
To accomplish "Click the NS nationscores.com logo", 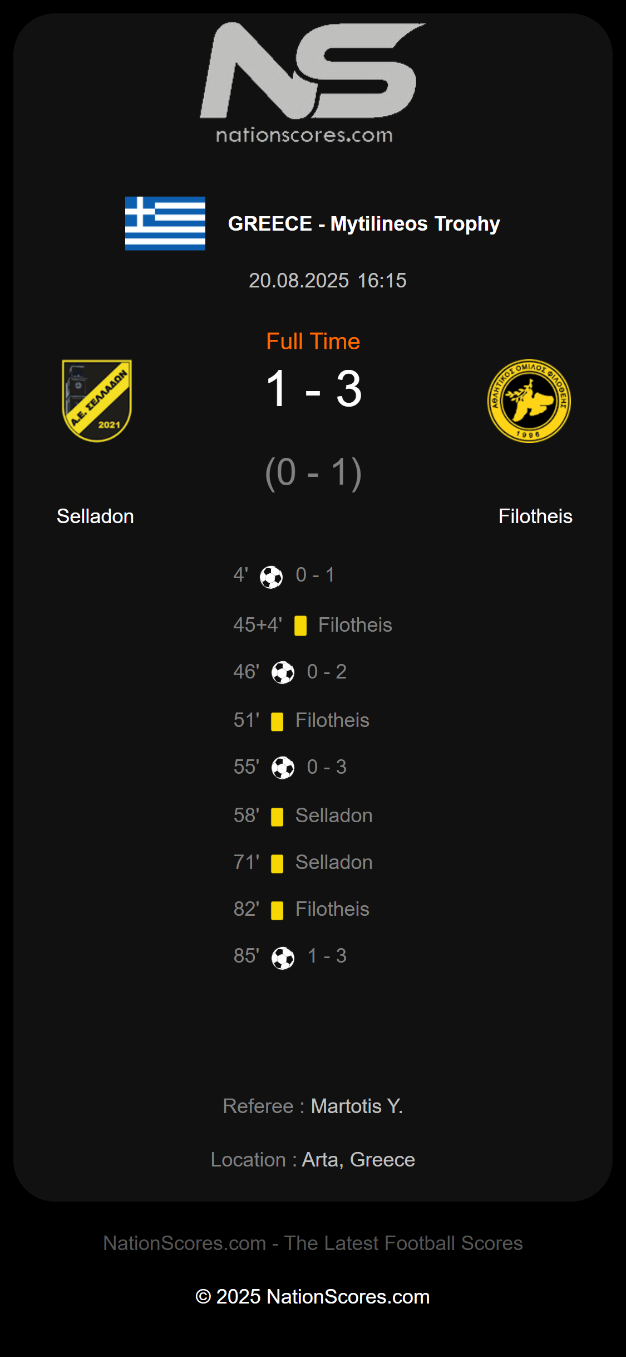I will [x=313, y=82].
